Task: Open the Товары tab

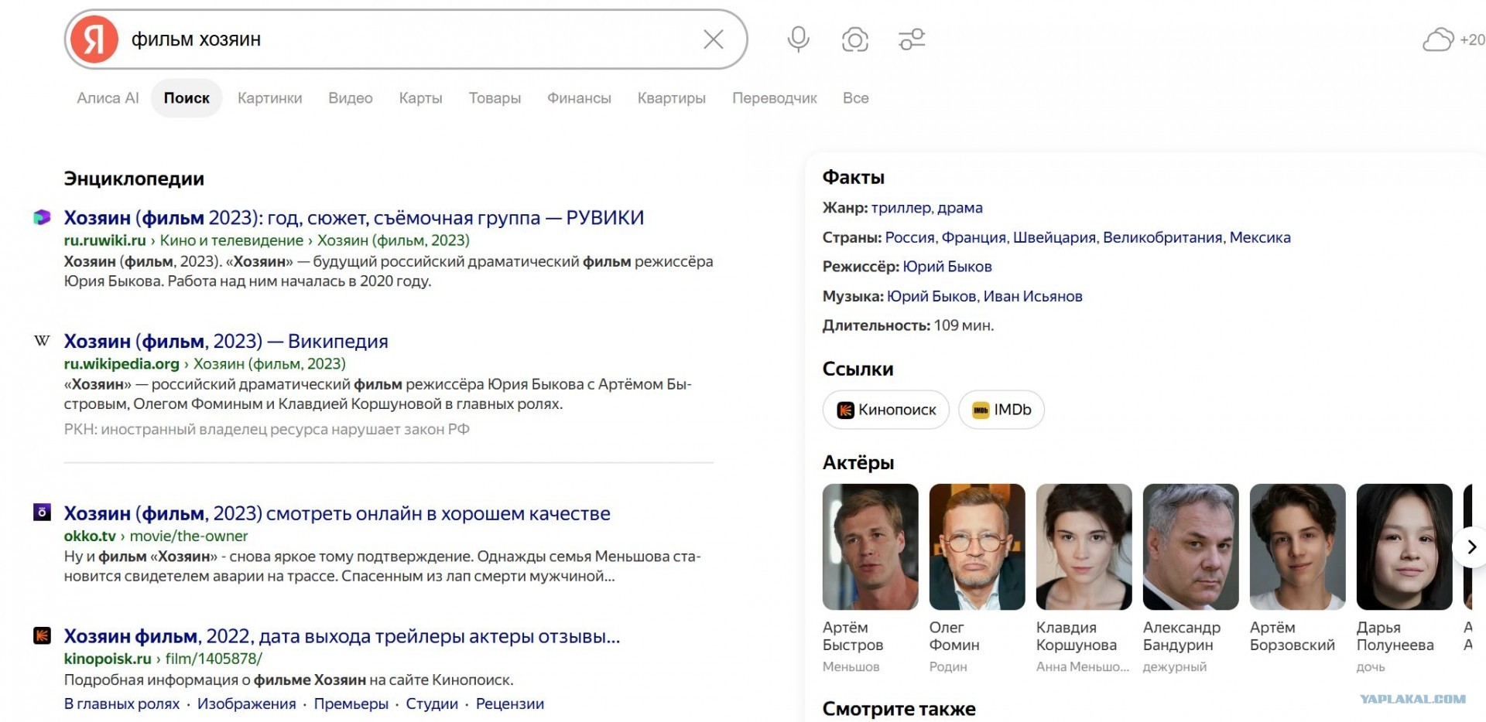Action: click(495, 98)
